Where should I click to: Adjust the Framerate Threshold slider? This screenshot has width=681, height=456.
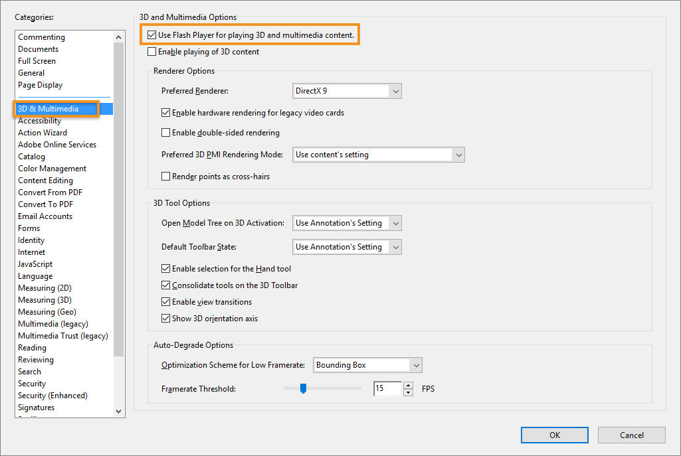coord(304,388)
